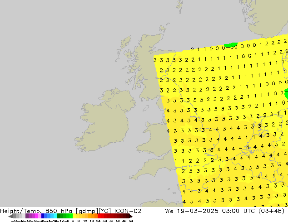The height and width of the screenshot is (222, 288).
Task: Click the '[°C]' units label
Action: [104, 211]
